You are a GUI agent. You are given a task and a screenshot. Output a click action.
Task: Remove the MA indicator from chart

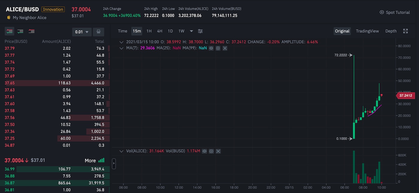pyautogui.click(x=225, y=48)
